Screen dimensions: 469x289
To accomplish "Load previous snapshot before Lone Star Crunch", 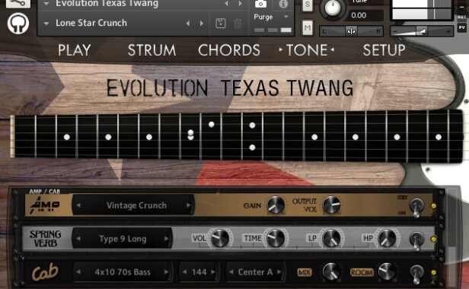I will (187, 23).
